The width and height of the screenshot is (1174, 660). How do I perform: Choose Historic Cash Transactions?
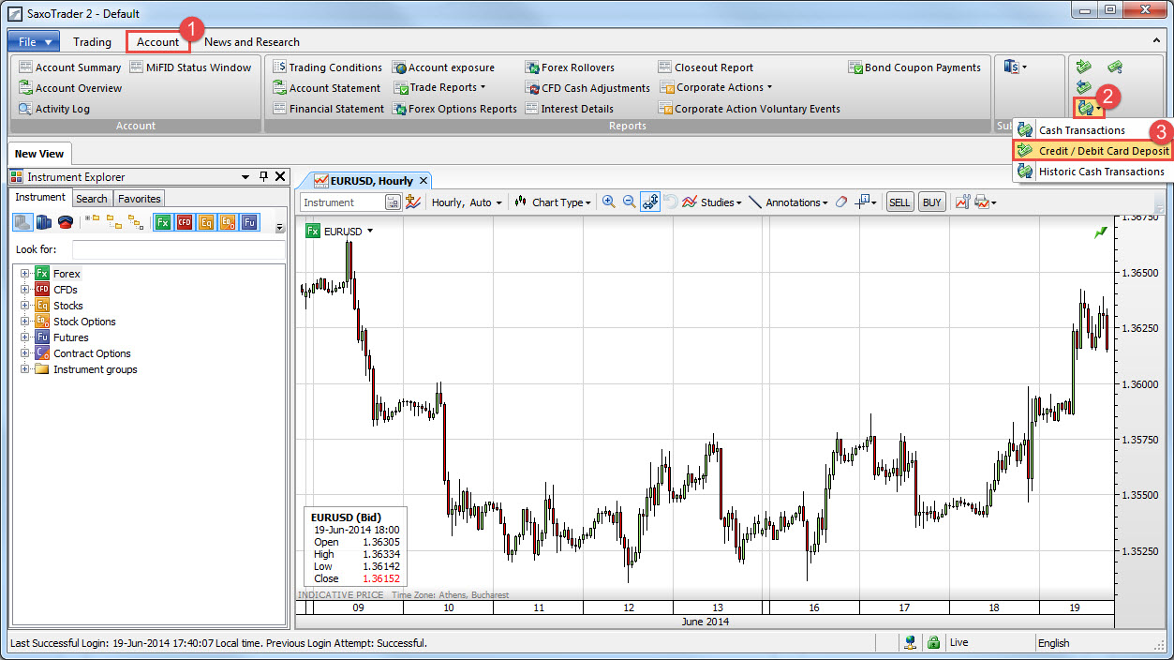pos(1092,172)
